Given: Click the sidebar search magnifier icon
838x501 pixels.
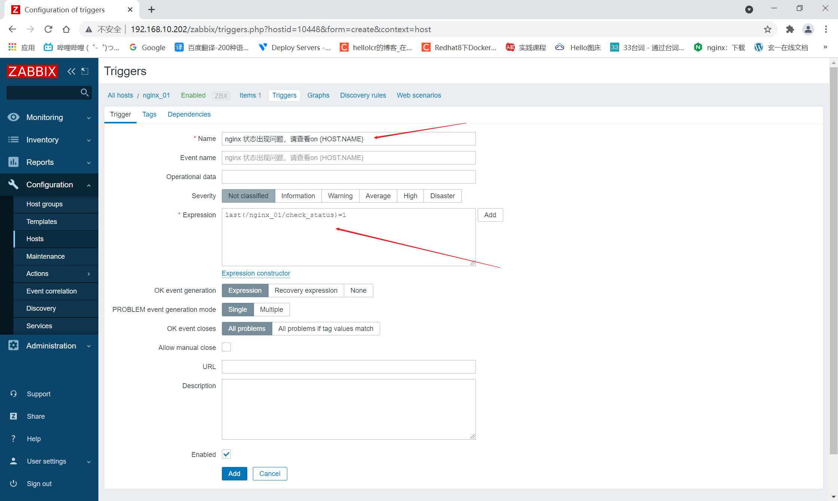Looking at the screenshot, I should click(85, 92).
